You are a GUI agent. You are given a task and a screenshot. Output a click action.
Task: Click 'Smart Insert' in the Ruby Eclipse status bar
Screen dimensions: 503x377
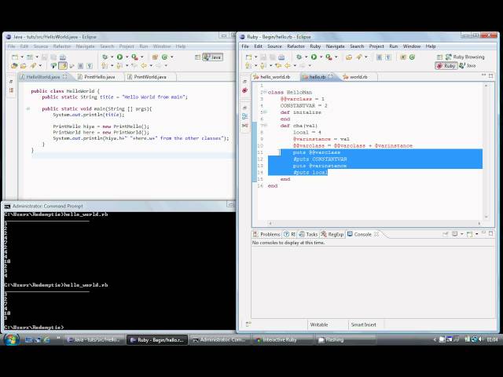[363, 324]
